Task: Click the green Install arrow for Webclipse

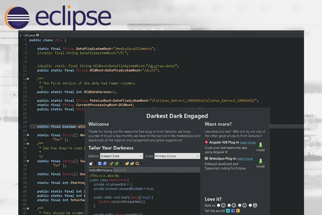Action: tap(261, 161)
